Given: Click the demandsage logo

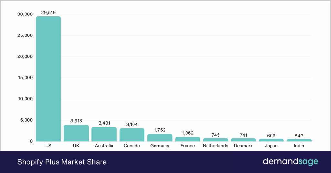Looking at the screenshot, I should (x=291, y=162).
